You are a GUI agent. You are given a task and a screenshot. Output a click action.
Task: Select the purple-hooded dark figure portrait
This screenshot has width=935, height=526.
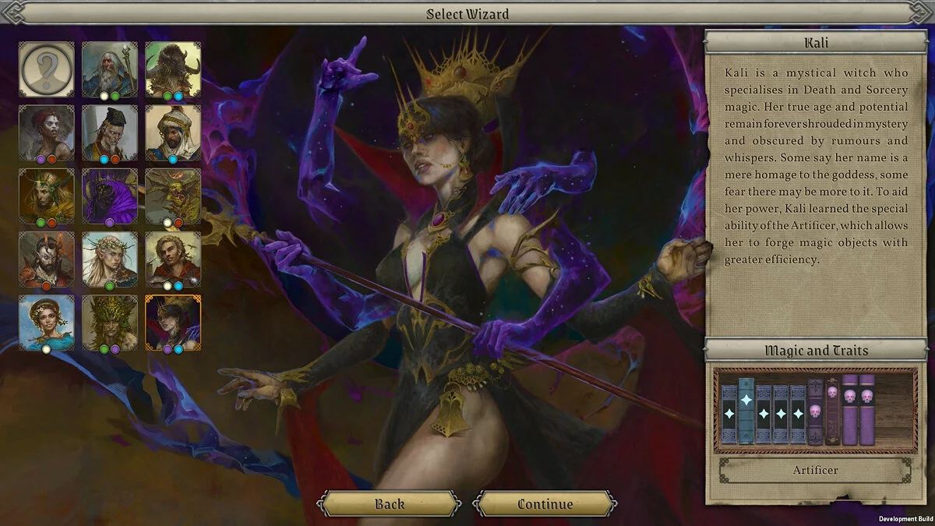[x=110, y=196]
